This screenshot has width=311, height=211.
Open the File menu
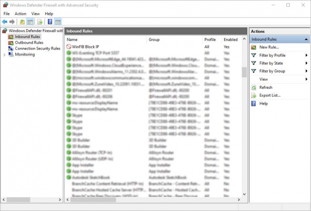(x=6, y=14)
